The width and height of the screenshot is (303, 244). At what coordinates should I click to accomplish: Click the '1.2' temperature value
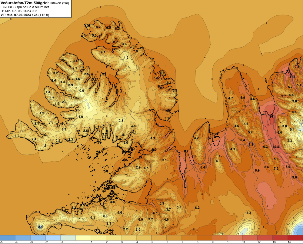(x=126, y=58)
